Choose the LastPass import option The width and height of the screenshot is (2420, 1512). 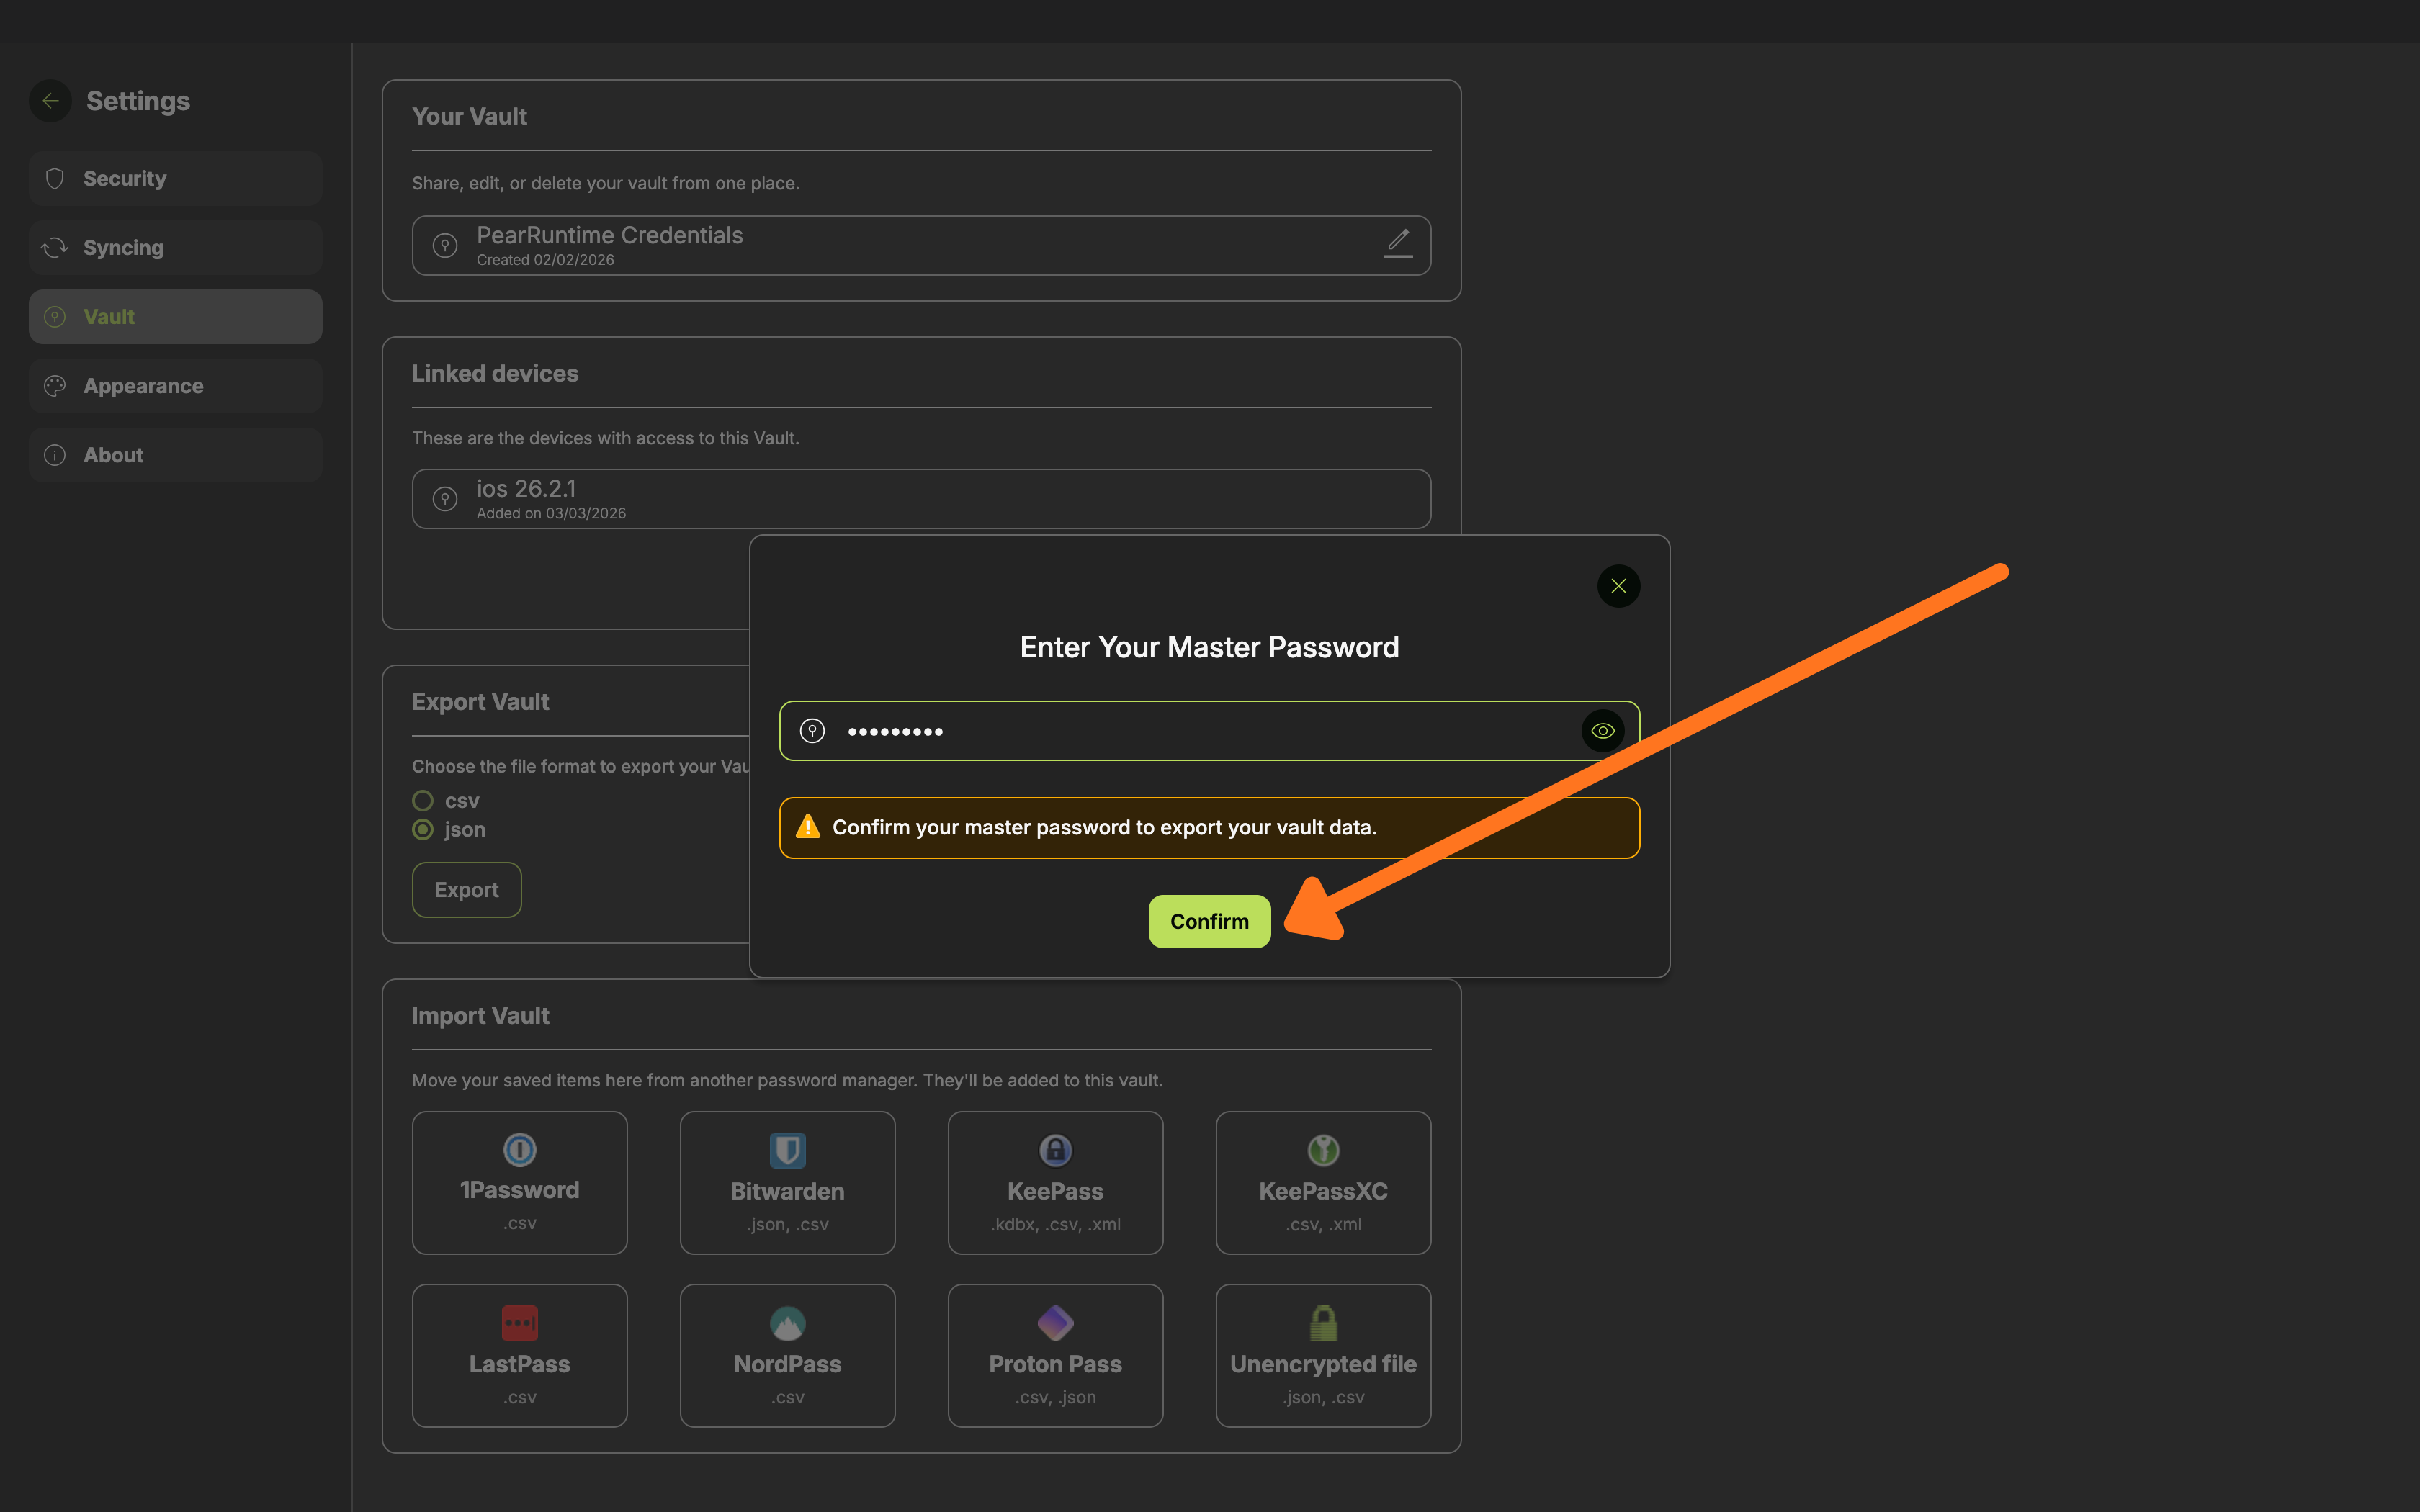click(x=519, y=1322)
